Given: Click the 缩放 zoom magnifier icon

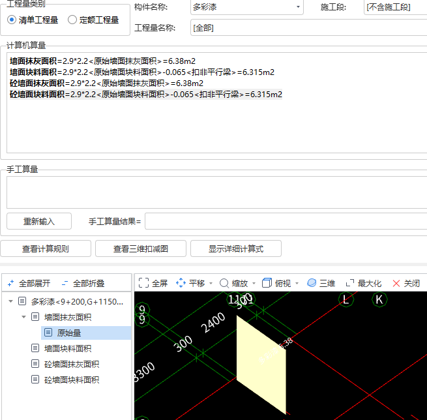Looking at the screenshot, I should (x=224, y=283).
